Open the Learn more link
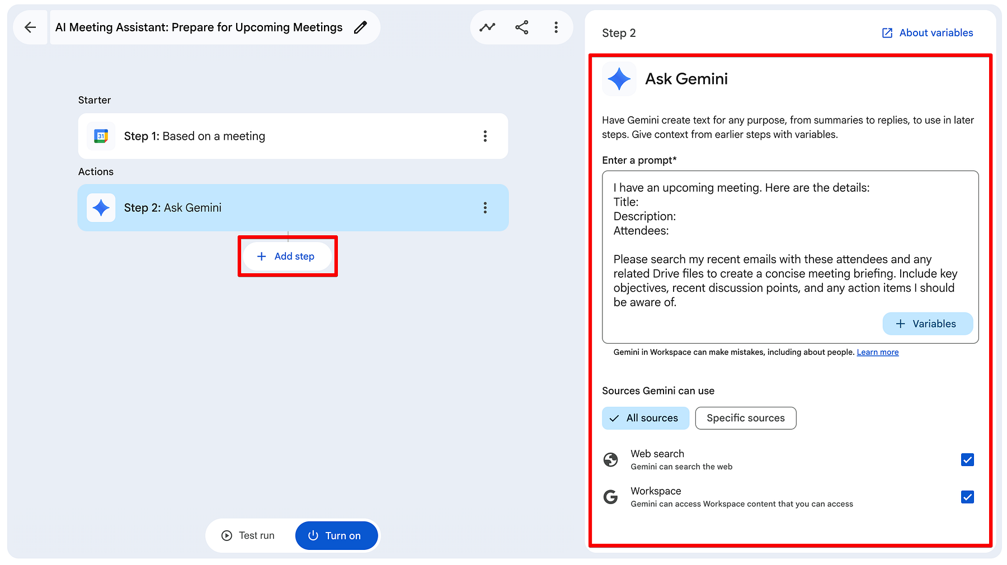 coord(878,352)
